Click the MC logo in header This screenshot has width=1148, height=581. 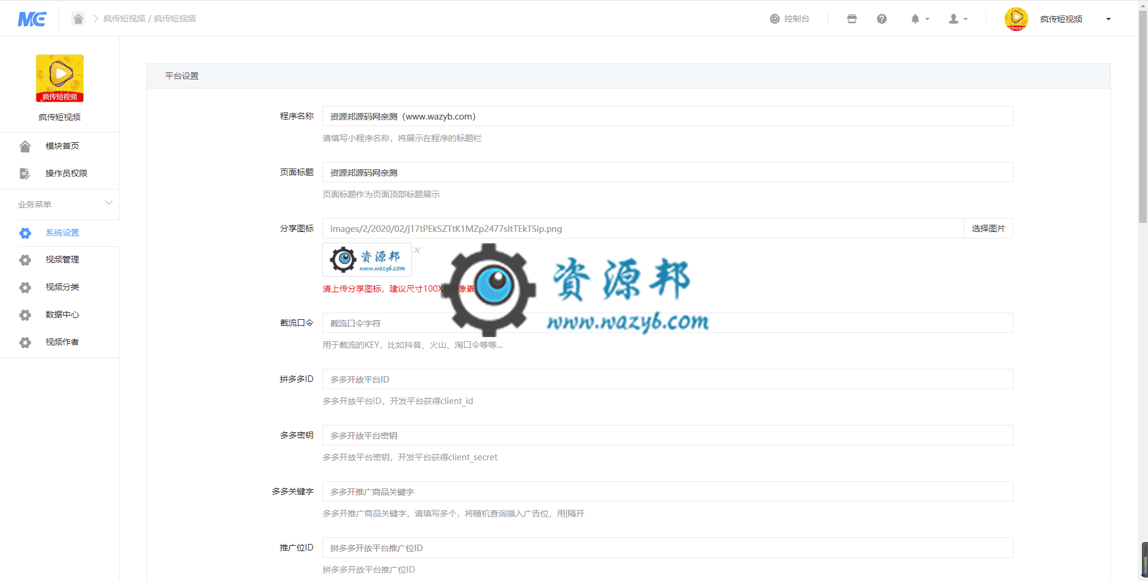pyautogui.click(x=32, y=19)
